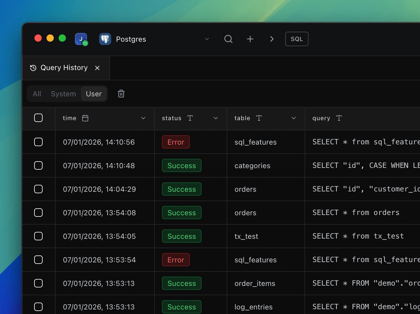This screenshot has width=420, height=314.
Task: Click the forward arrow icon in the toolbar
Action: 272,39
